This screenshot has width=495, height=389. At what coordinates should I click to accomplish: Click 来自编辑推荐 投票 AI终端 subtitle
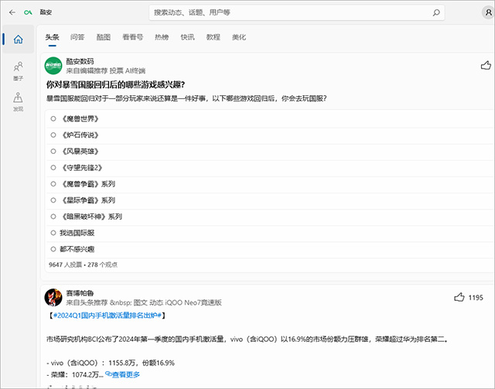tap(106, 70)
